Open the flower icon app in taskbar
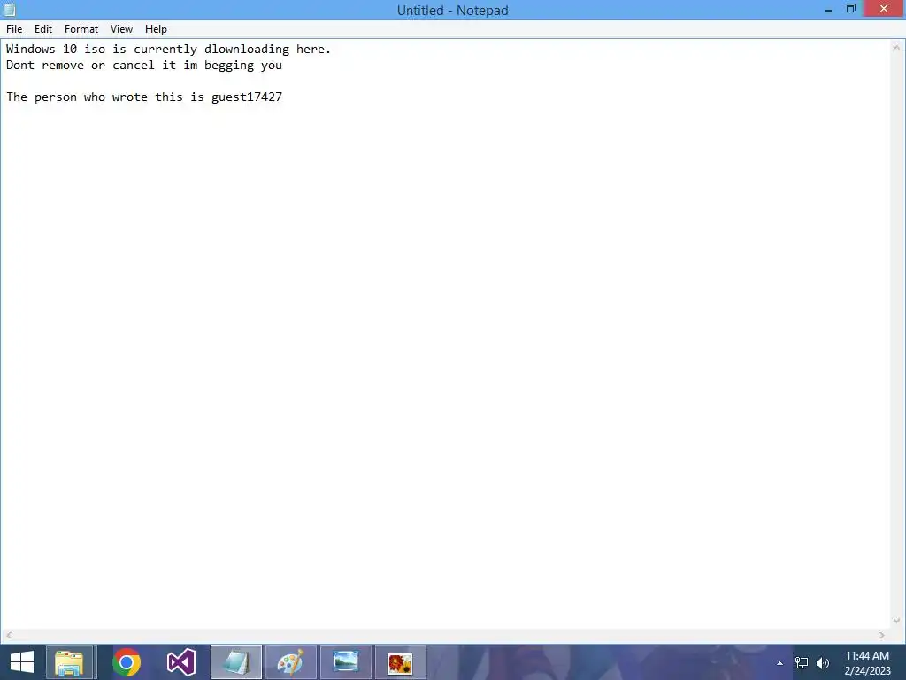The height and width of the screenshot is (680, 906). (401, 662)
